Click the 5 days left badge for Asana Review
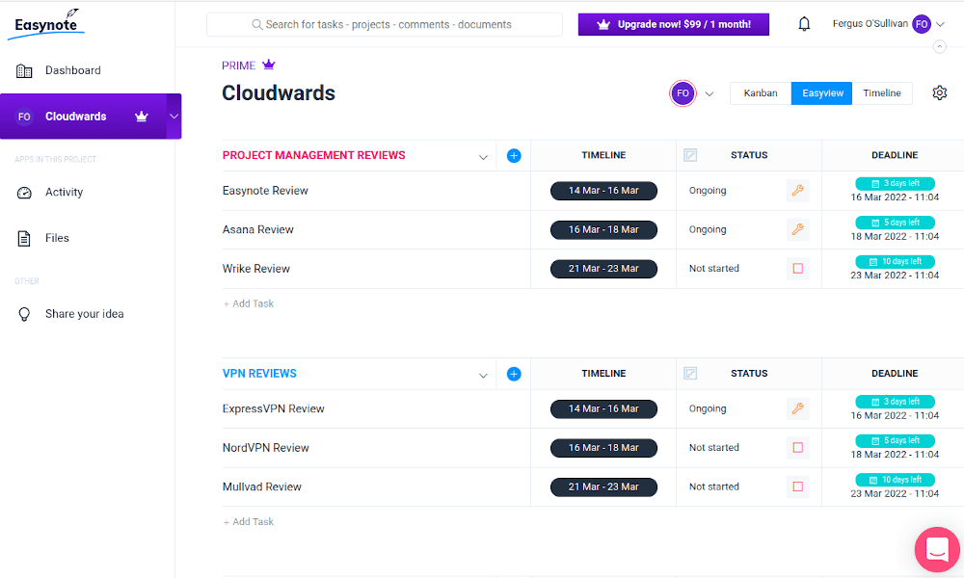 [x=896, y=223]
